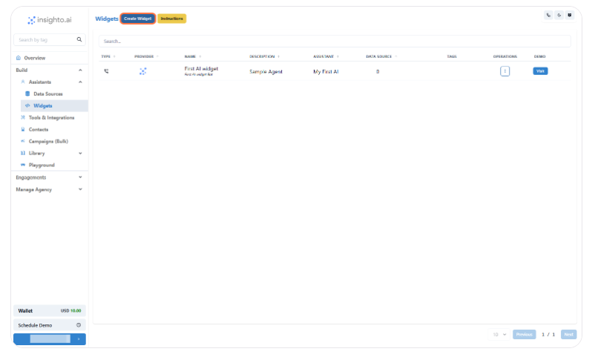Open Contacts in the sidebar
Viewport: 595px width, 363px height.
[39, 129]
